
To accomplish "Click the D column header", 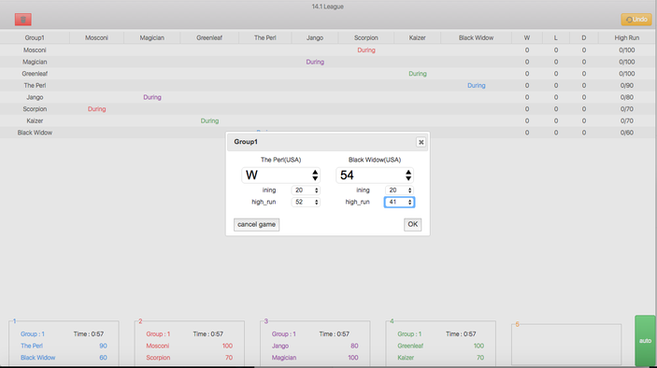I will [584, 37].
